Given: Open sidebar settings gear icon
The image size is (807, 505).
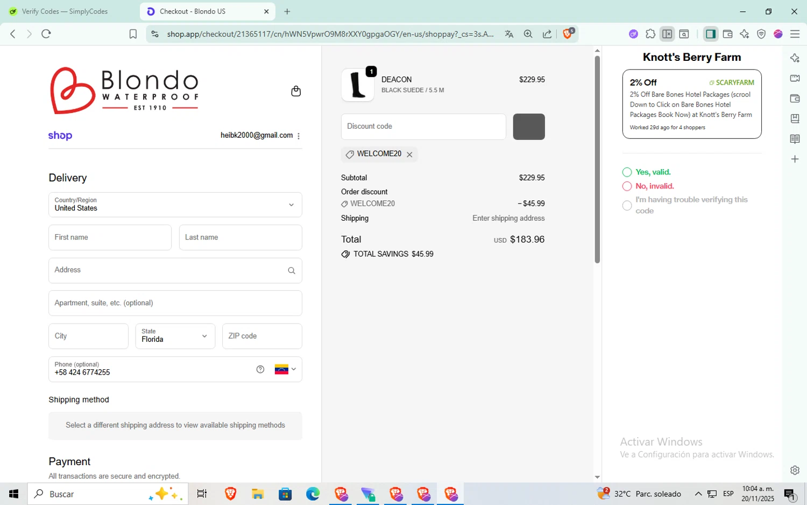Looking at the screenshot, I should tap(795, 470).
